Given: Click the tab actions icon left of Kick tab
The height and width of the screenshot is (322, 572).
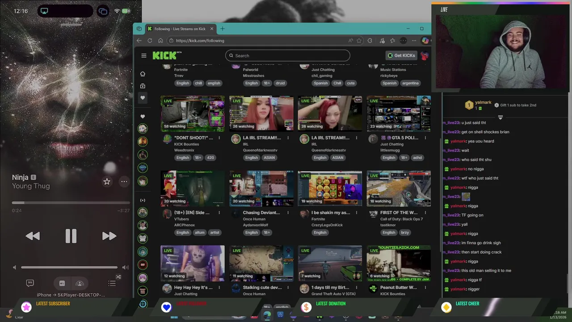Looking at the screenshot, I should (x=139, y=29).
